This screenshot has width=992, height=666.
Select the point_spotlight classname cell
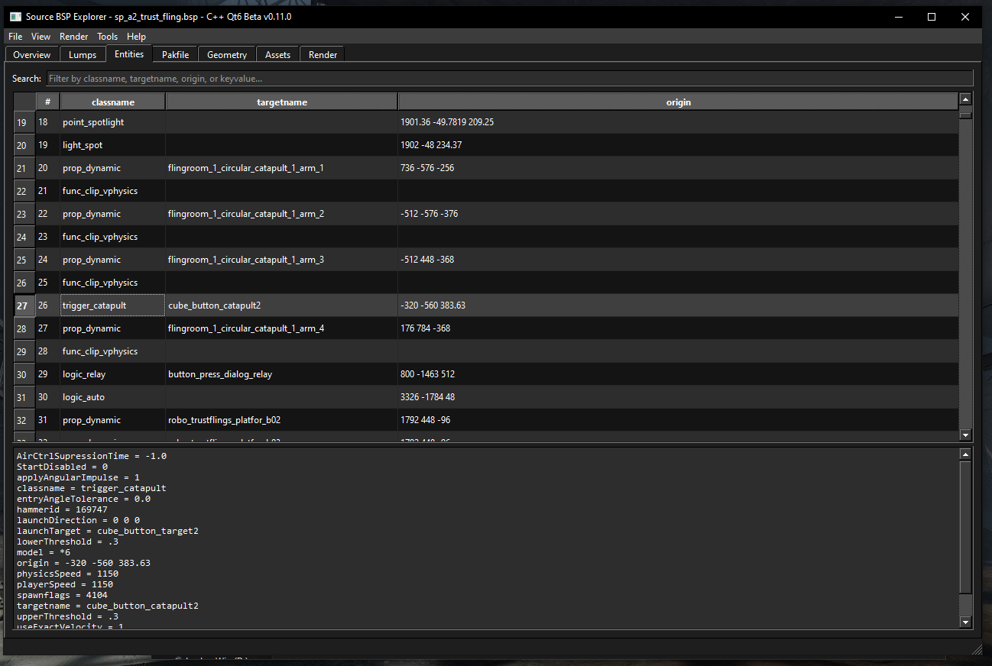(113, 122)
